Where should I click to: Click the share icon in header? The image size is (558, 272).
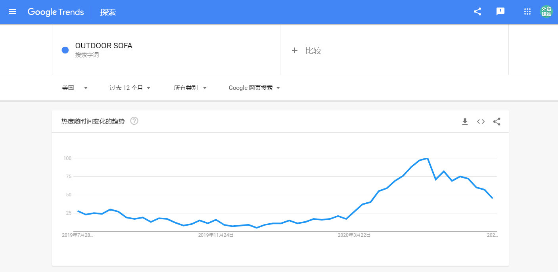pos(477,12)
